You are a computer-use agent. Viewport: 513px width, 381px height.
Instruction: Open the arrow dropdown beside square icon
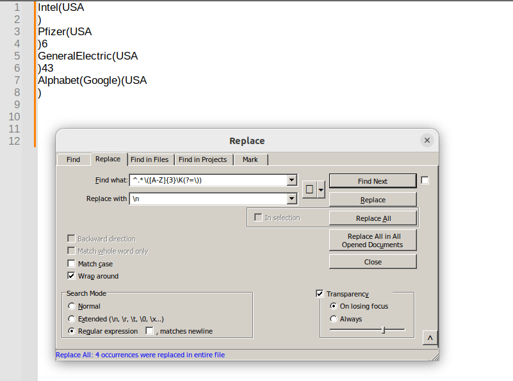point(321,190)
